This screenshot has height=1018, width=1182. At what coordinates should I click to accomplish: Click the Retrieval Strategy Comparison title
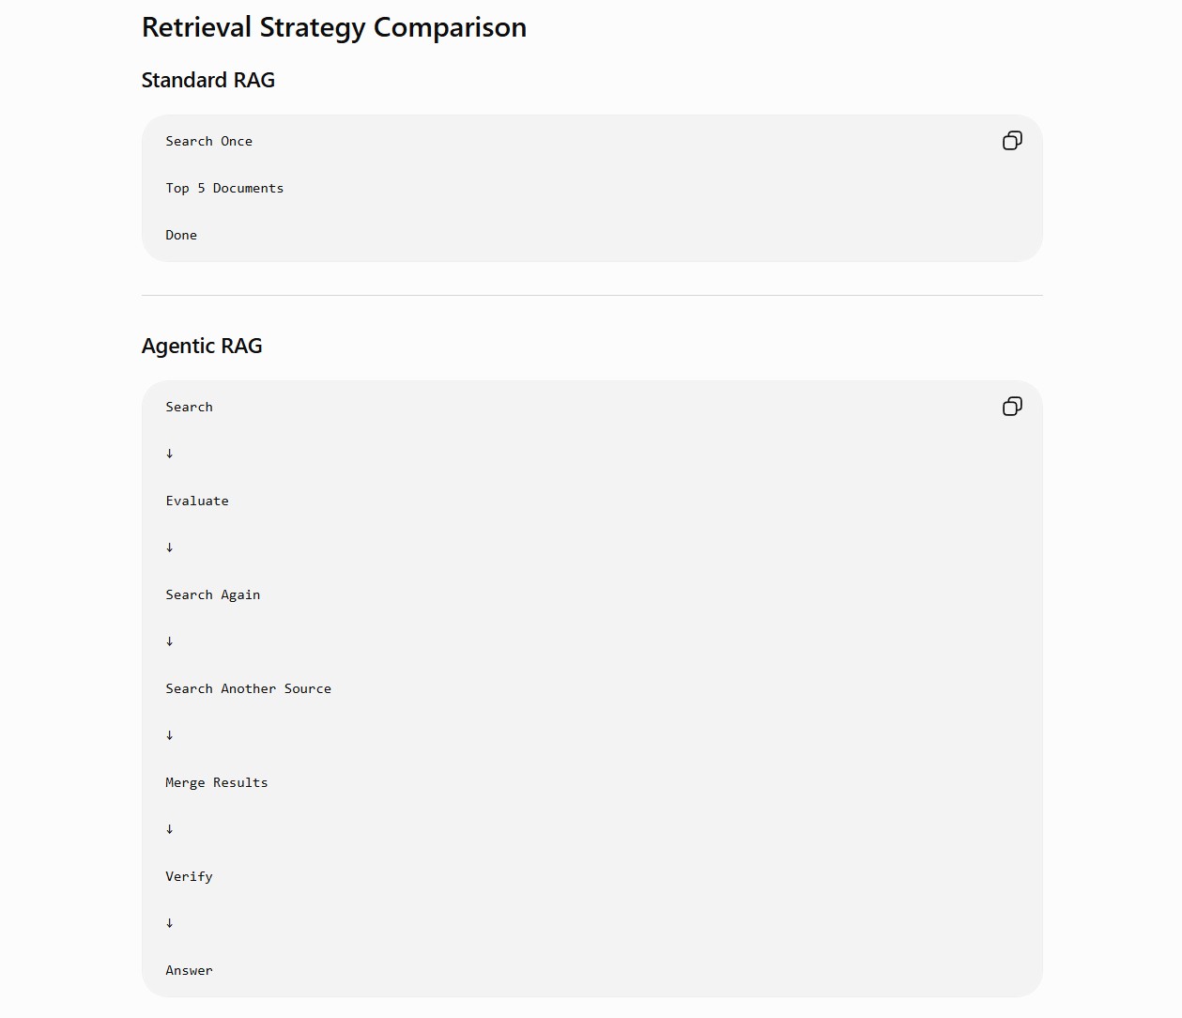click(x=334, y=27)
